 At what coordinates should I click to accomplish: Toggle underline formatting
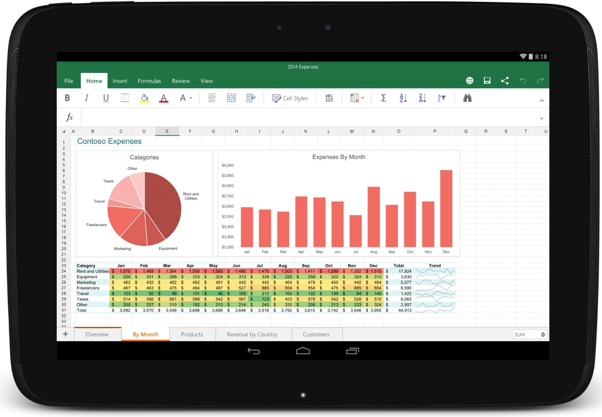106,98
